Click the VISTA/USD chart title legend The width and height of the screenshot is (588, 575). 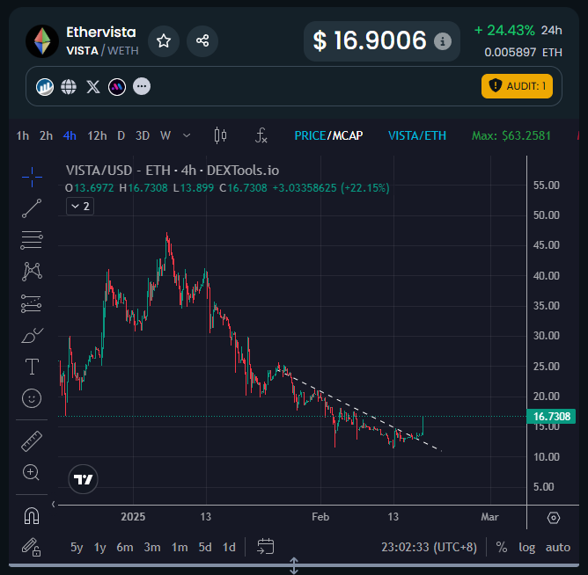[x=173, y=171]
